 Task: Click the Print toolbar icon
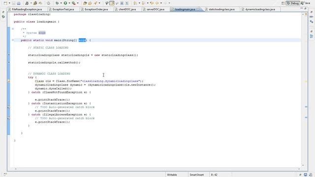[x=19, y=3]
